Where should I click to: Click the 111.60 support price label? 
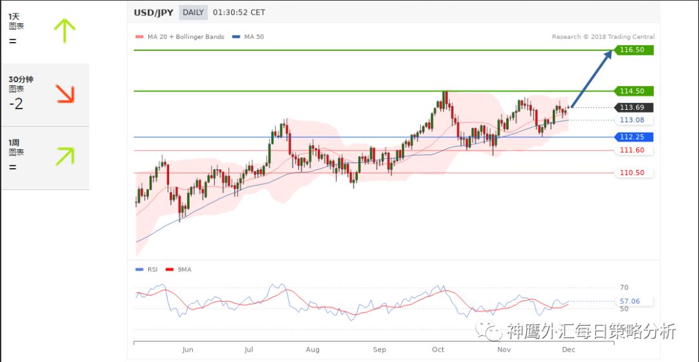click(x=634, y=150)
